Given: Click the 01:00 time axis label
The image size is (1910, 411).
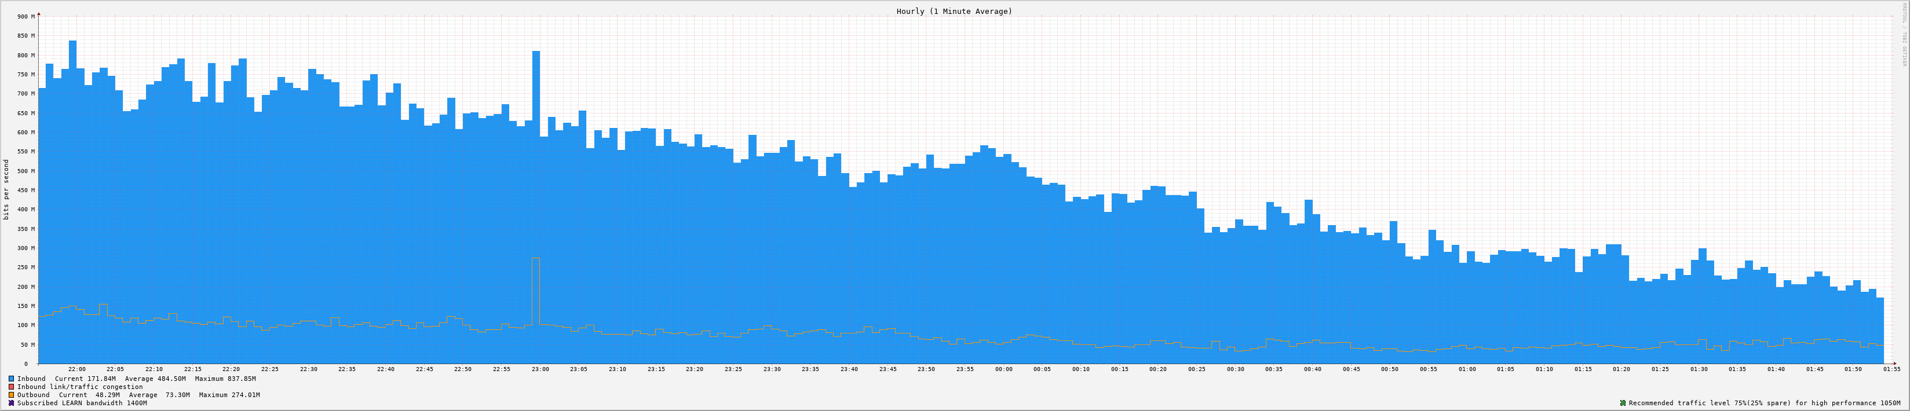Looking at the screenshot, I should click(x=1467, y=369).
